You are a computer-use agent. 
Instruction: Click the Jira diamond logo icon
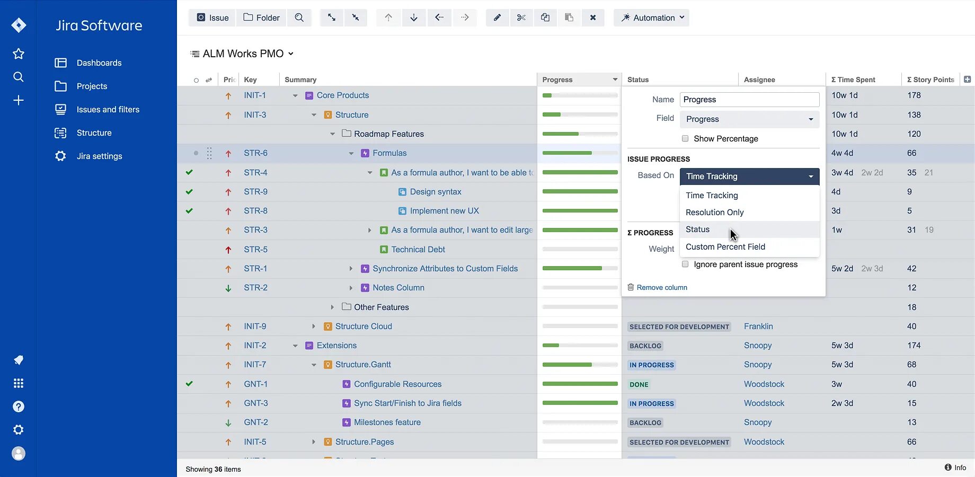19,25
